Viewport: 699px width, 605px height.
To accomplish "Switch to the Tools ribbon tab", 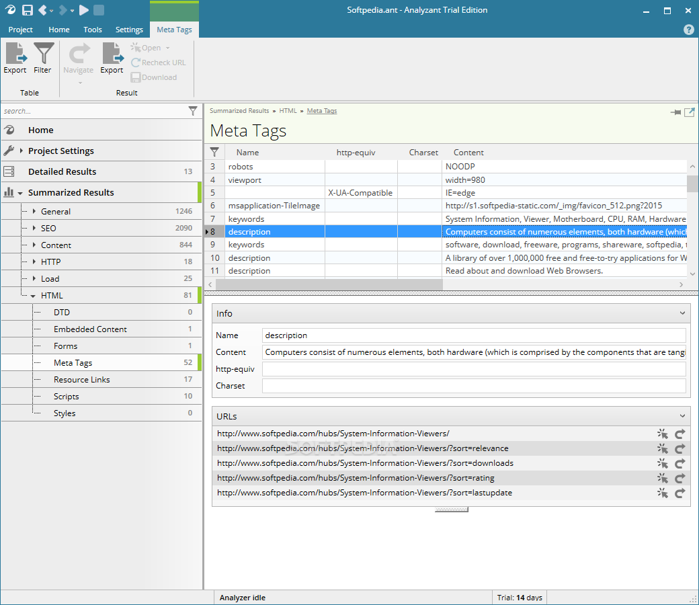I will point(93,30).
